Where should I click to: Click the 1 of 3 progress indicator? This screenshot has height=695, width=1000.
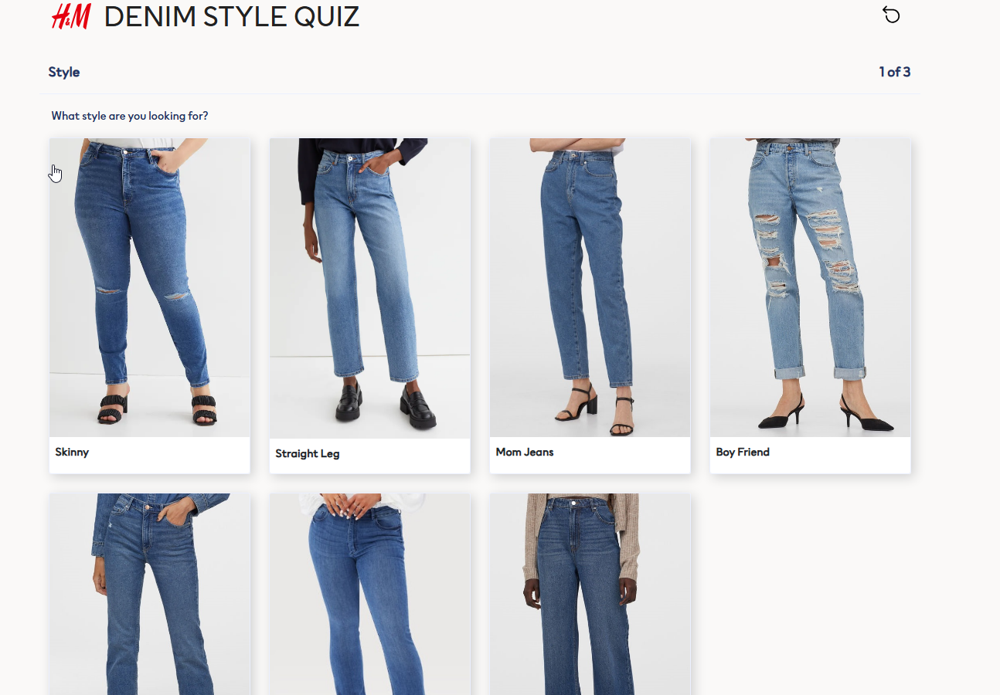click(895, 72)
